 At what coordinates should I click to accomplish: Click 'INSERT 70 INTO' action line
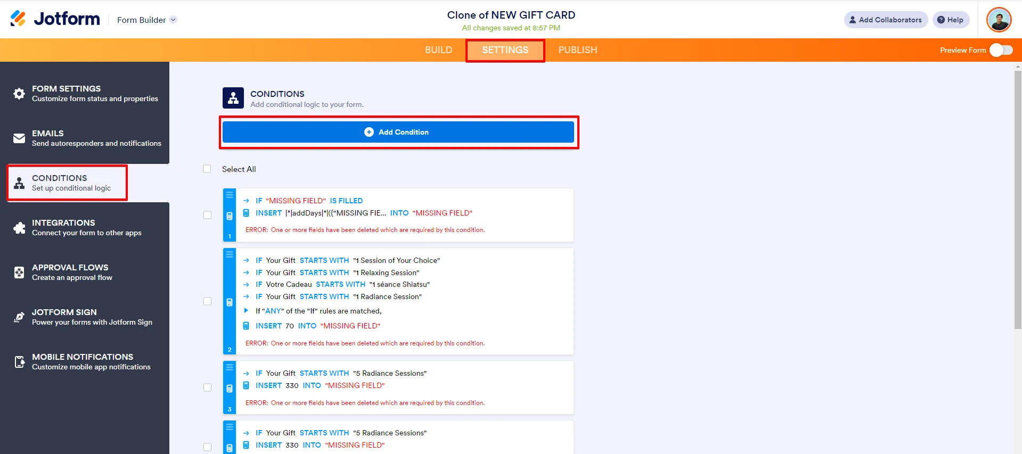click(x=312, y=326)
